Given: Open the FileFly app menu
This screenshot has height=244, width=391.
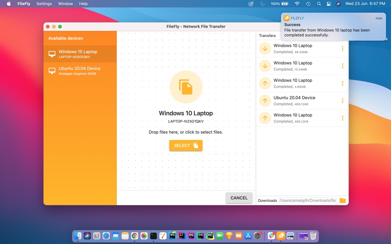Looking at the screenshot, I should pos(24,4).
